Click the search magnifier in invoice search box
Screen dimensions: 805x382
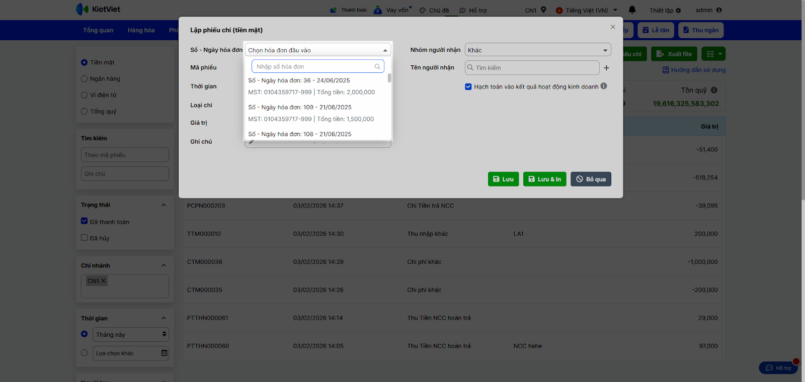coord(377,66)
